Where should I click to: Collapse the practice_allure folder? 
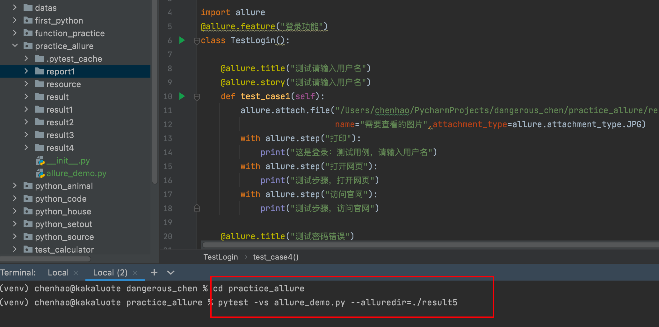[15, 46]
